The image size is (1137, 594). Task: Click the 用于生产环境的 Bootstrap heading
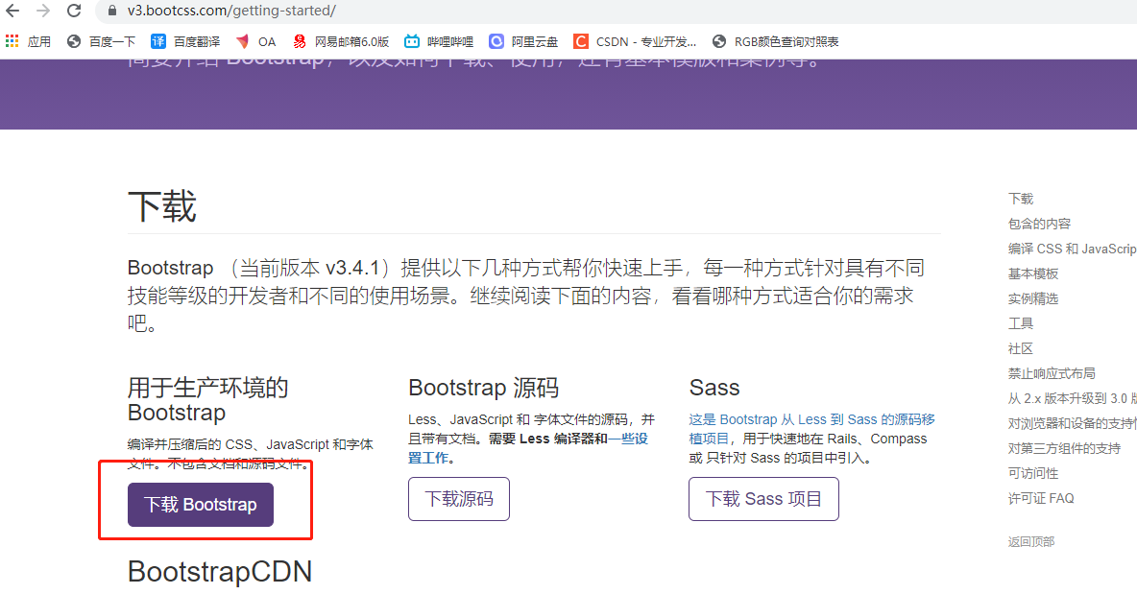(x=208, y=400)
